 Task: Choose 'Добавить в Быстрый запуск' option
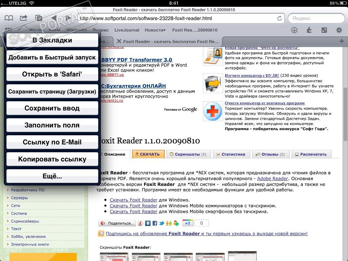click(52, 57)
